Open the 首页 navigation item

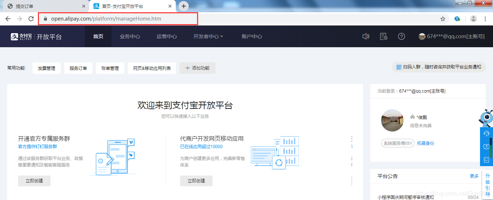(98, 36)
